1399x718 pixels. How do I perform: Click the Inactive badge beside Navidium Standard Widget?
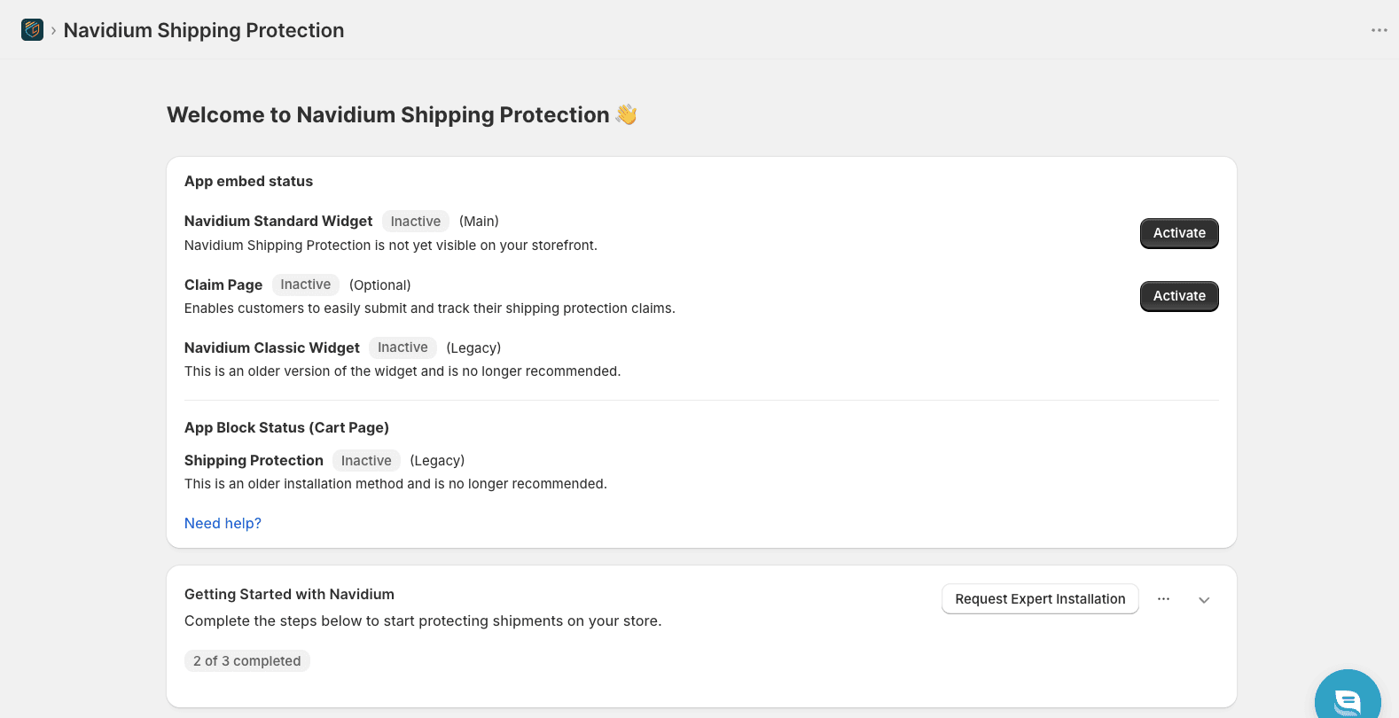click(x=416, y=222)
